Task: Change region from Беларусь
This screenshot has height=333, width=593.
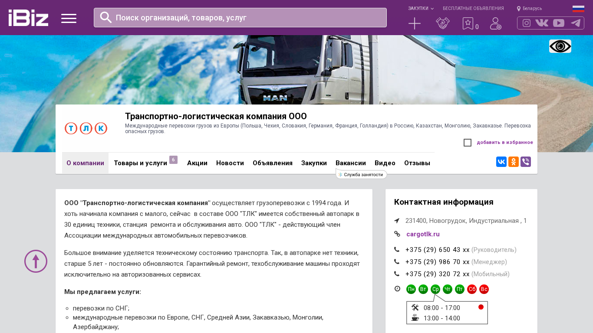Action: [x=529, y=9]
